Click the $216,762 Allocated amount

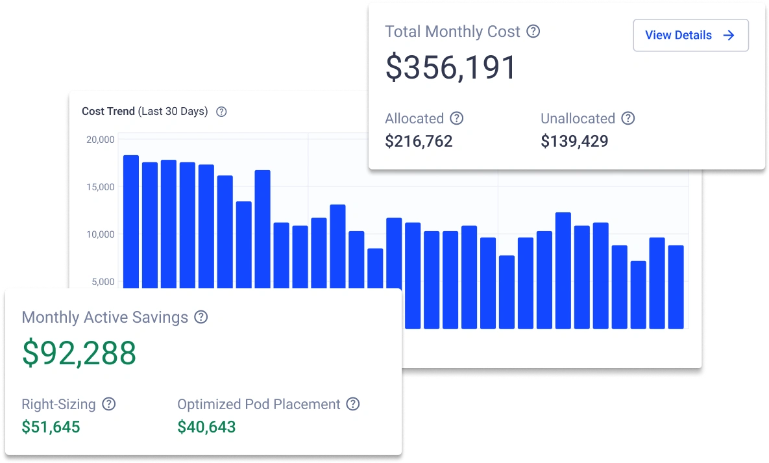419,141
